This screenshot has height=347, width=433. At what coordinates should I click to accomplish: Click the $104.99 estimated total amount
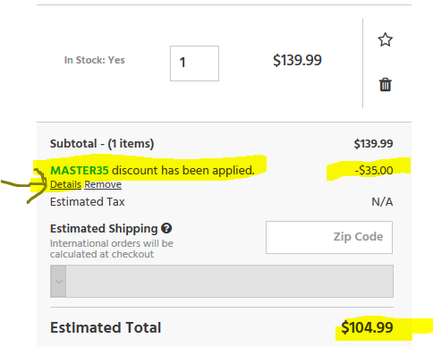(x=367, y=327)
